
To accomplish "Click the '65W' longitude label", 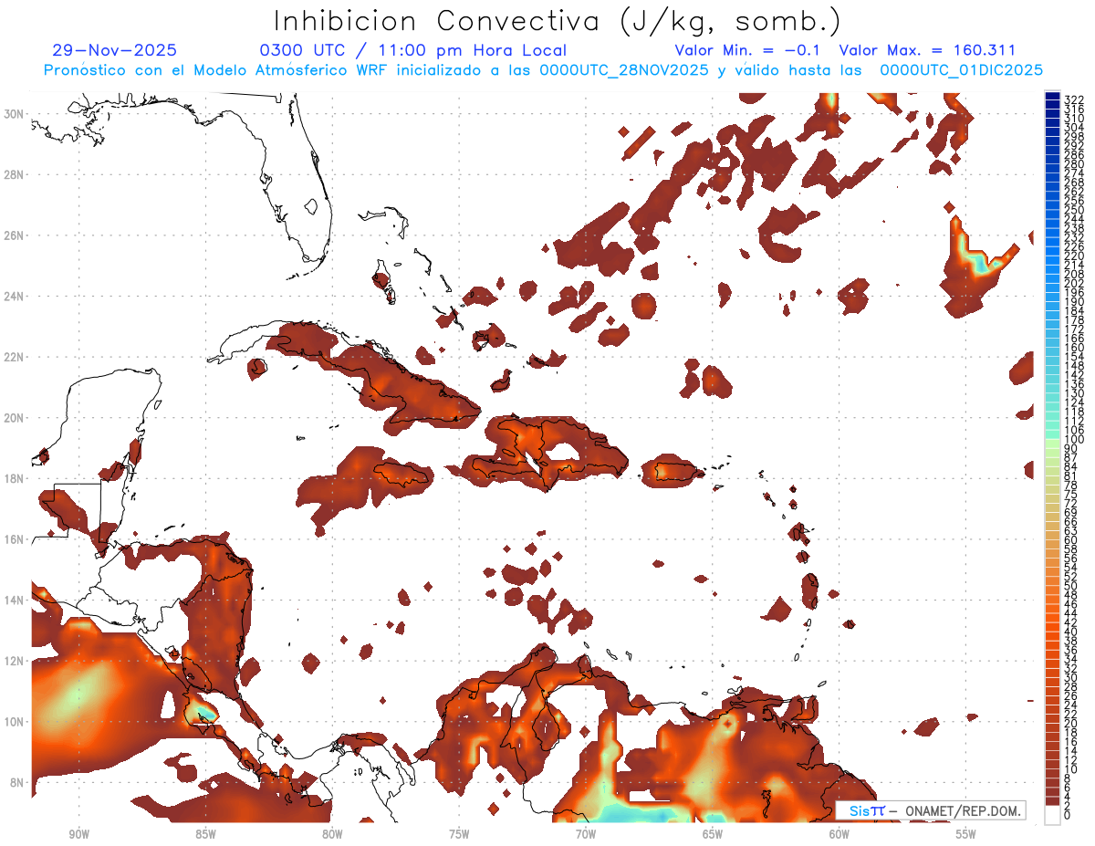I will click(x=713, y=834).
